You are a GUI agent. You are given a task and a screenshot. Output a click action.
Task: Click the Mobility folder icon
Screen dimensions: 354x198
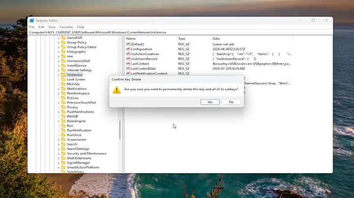coord(63,84)
